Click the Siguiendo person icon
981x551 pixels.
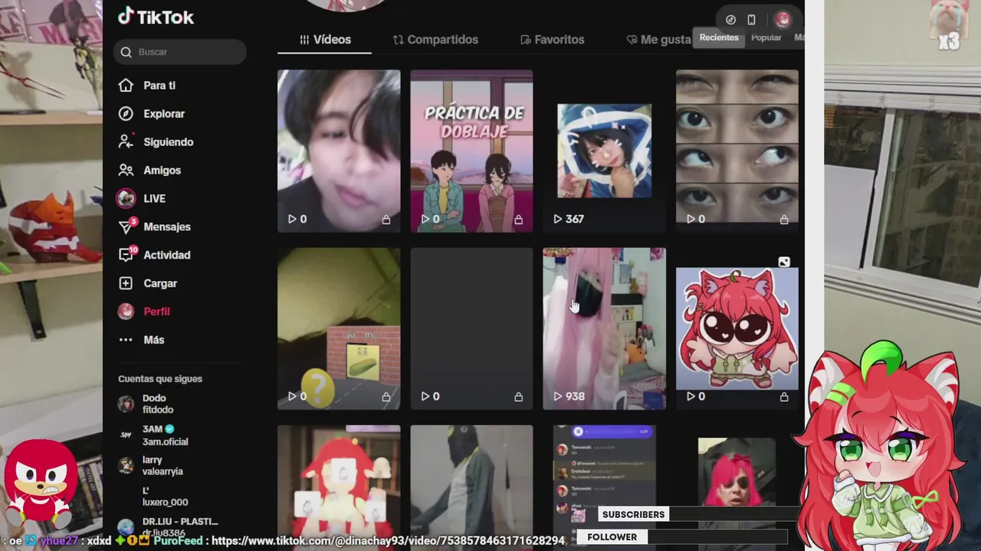[x=126, y=142]
